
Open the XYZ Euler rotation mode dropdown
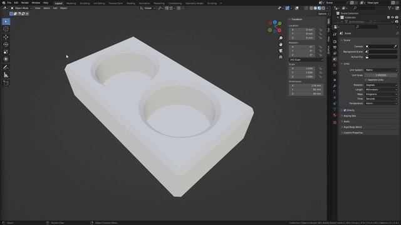(306, 60)
